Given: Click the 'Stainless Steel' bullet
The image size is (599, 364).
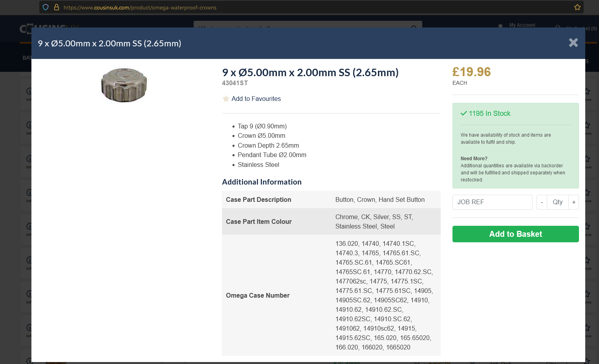Looking at the screenshot, I should [258, 165].
